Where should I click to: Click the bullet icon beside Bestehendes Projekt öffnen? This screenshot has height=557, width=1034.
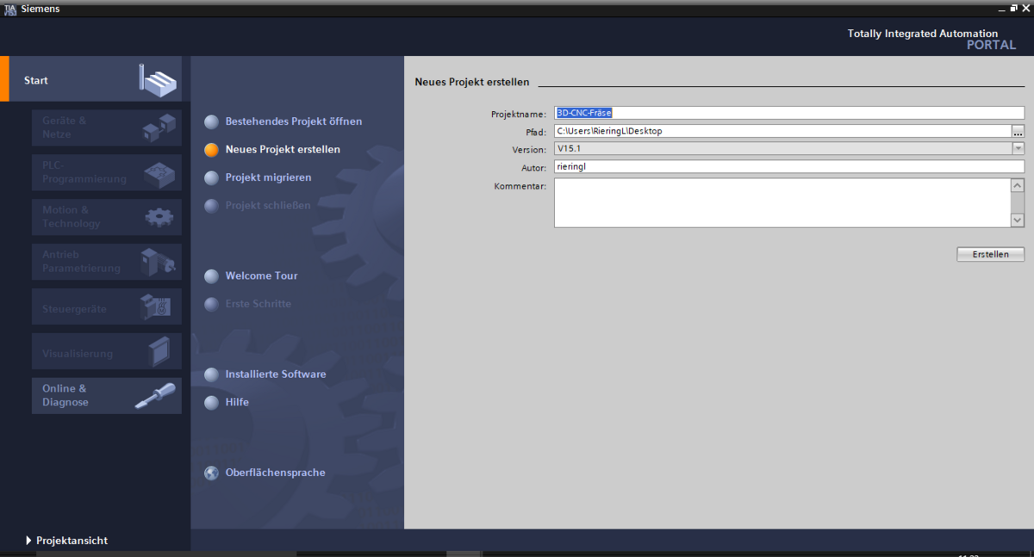pyautogui.click(x=211, y=122)
